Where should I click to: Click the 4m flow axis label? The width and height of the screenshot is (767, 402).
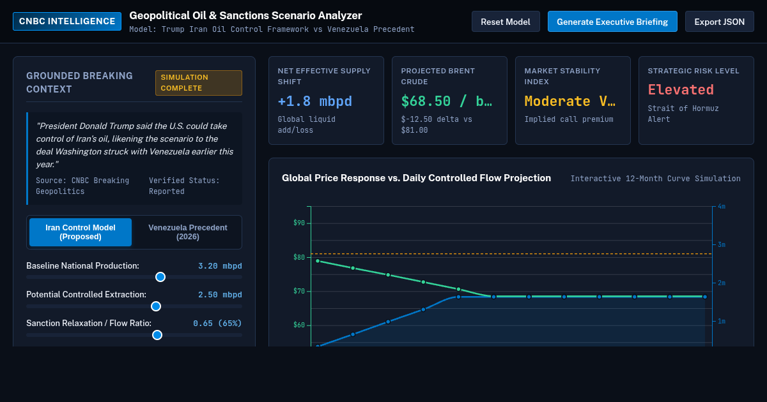[722, 207]
